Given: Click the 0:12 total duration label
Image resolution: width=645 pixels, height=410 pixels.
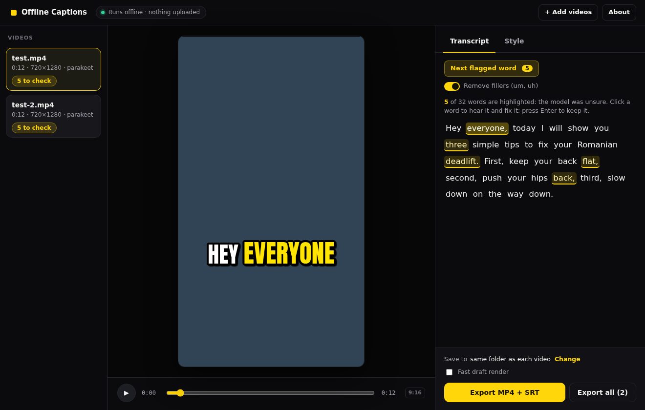Looking at the screenshot, I should point(388,393).
